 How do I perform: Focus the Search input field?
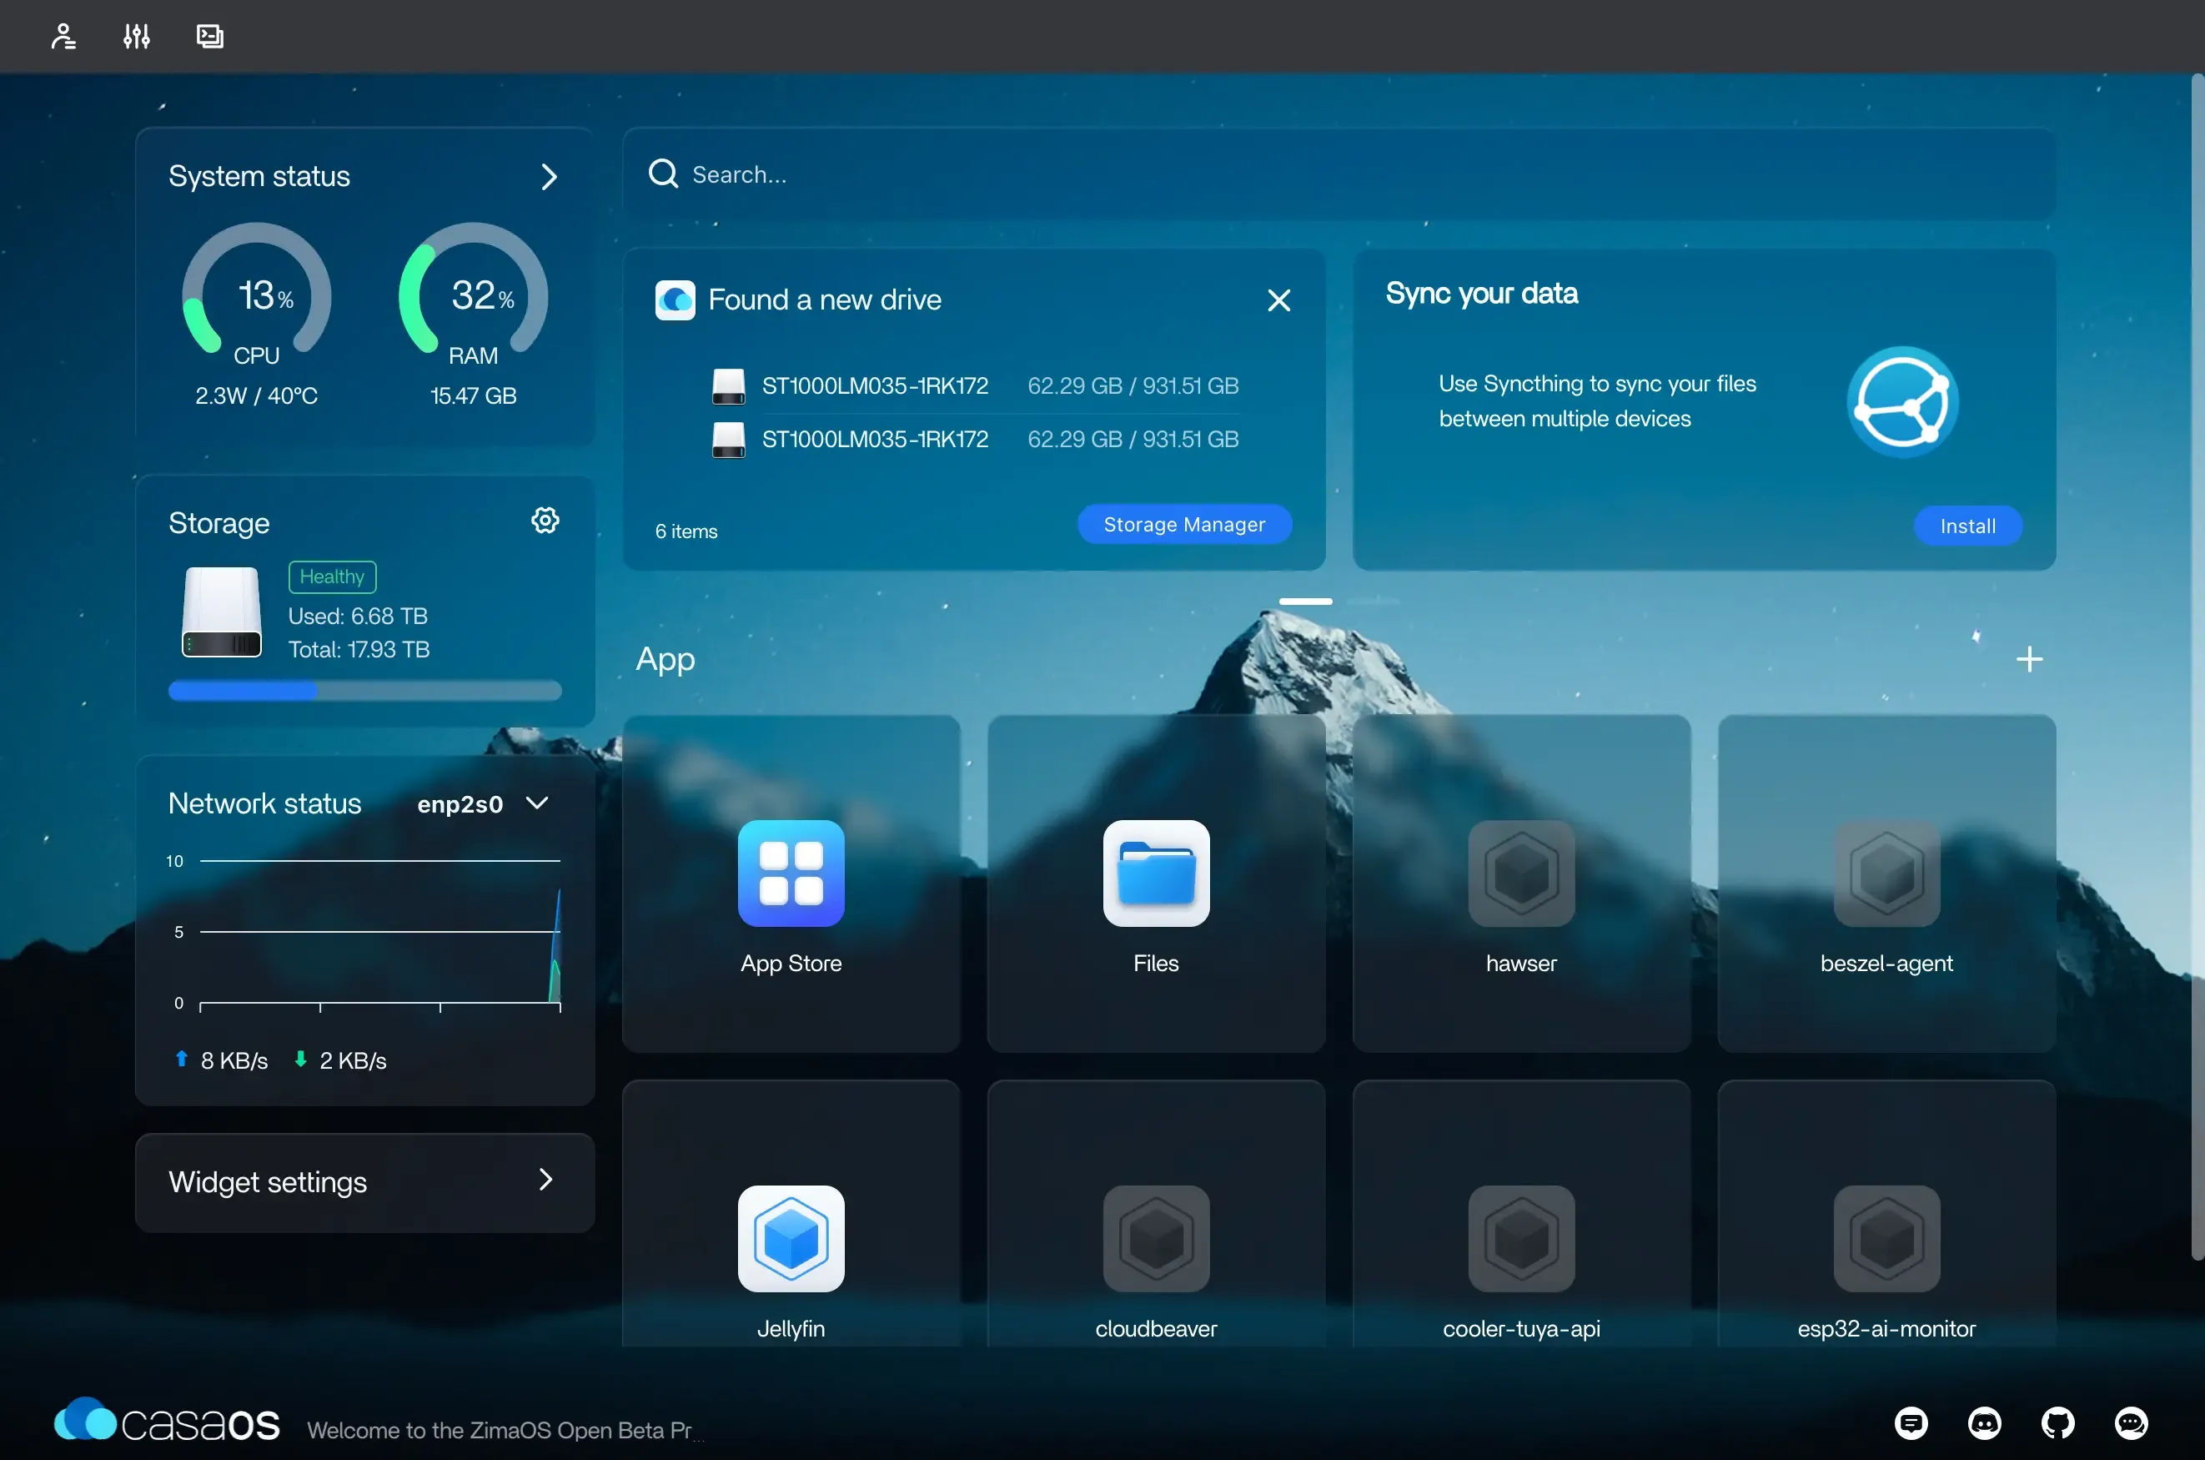[x=1339, y=174]
